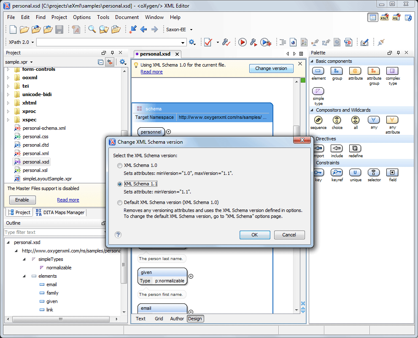Click the Back blue arrow icon

pyautogui.click(x=143, y=30)
